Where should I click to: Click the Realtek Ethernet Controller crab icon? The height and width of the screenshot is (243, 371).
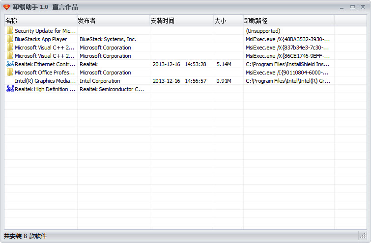10,64
